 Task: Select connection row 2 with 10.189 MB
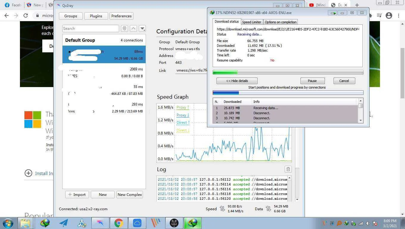[286, 113]
